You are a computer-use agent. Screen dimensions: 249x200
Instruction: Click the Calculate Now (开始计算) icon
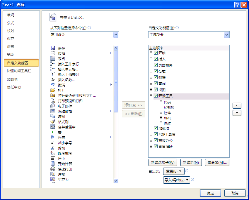click(53, 164)
